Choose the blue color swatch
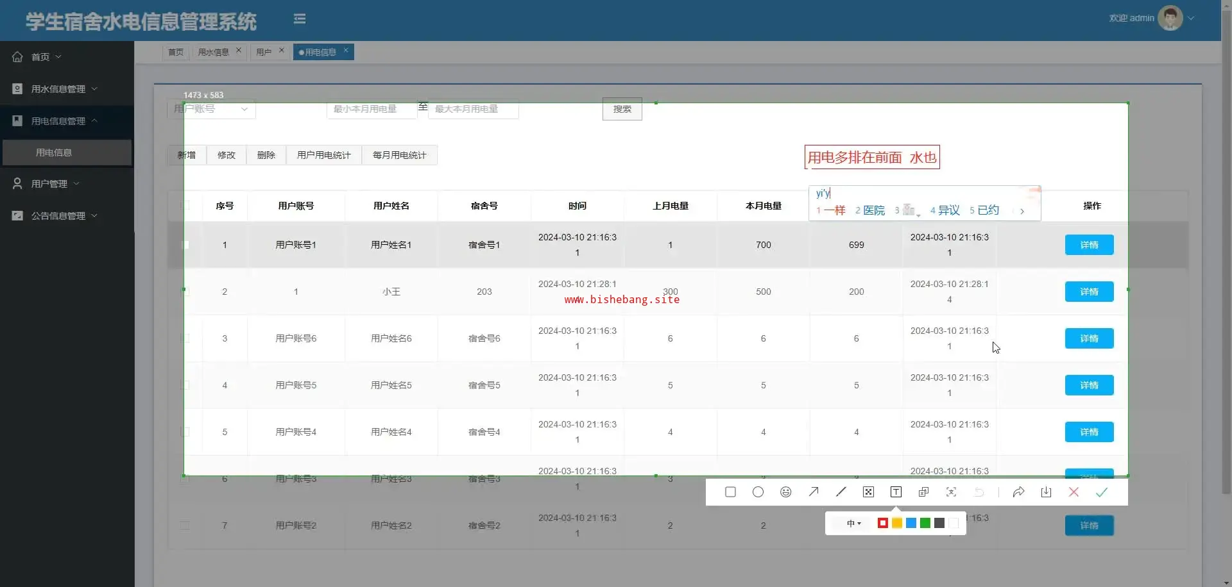The height and width of the screenshot is (587, 1232). point(911,524)
